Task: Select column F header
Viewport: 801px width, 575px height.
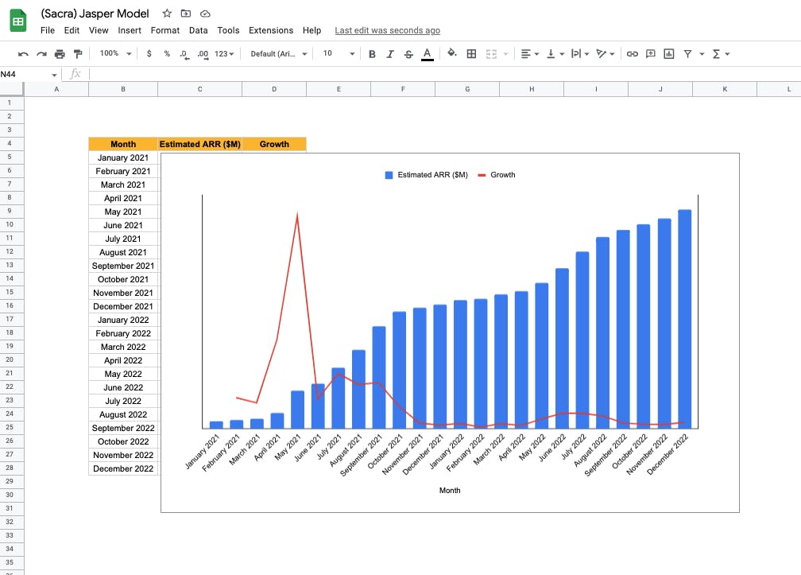Action: pyautogui.click(x=403, y=89)
